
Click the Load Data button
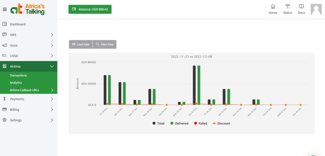81,44
